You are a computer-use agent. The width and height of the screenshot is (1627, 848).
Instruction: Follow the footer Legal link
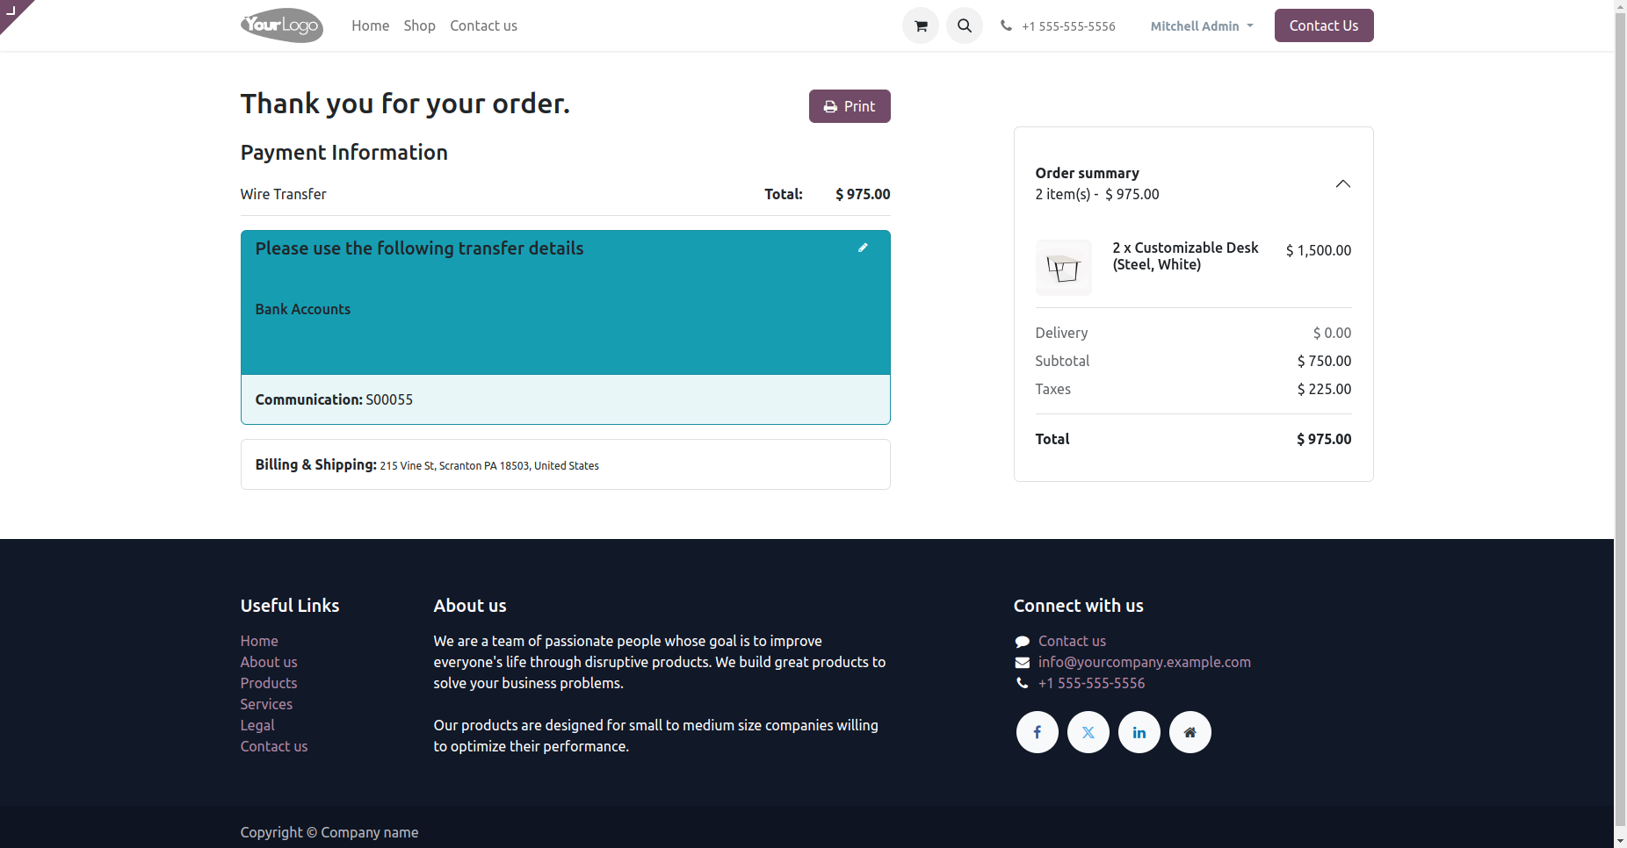coord(257,725)
